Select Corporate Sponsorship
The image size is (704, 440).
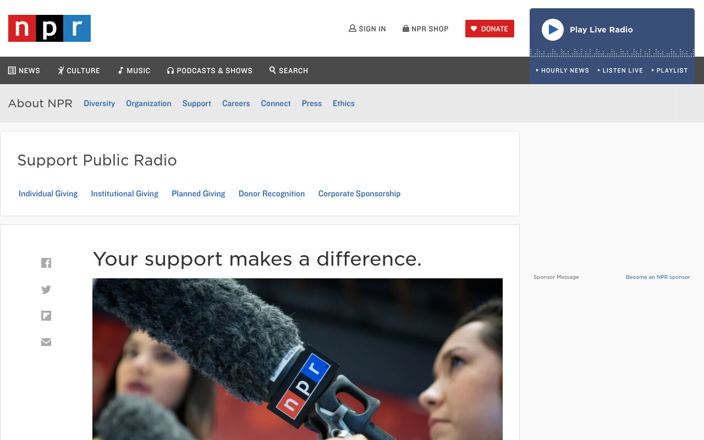[360, 194]
